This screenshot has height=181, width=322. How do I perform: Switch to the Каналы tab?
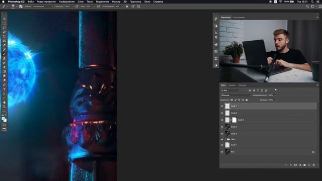tap(232, 85)
